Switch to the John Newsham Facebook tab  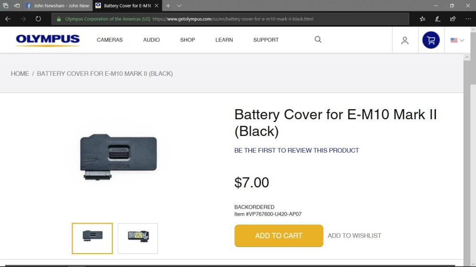58,6
